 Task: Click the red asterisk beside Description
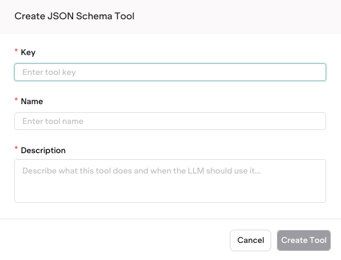[x=16, y=150]
